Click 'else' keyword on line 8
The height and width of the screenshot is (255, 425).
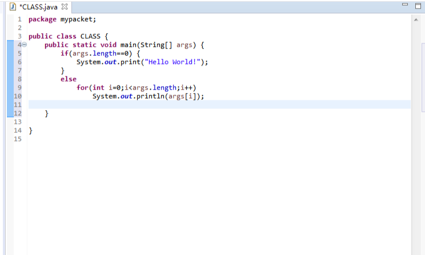[69, 79]
